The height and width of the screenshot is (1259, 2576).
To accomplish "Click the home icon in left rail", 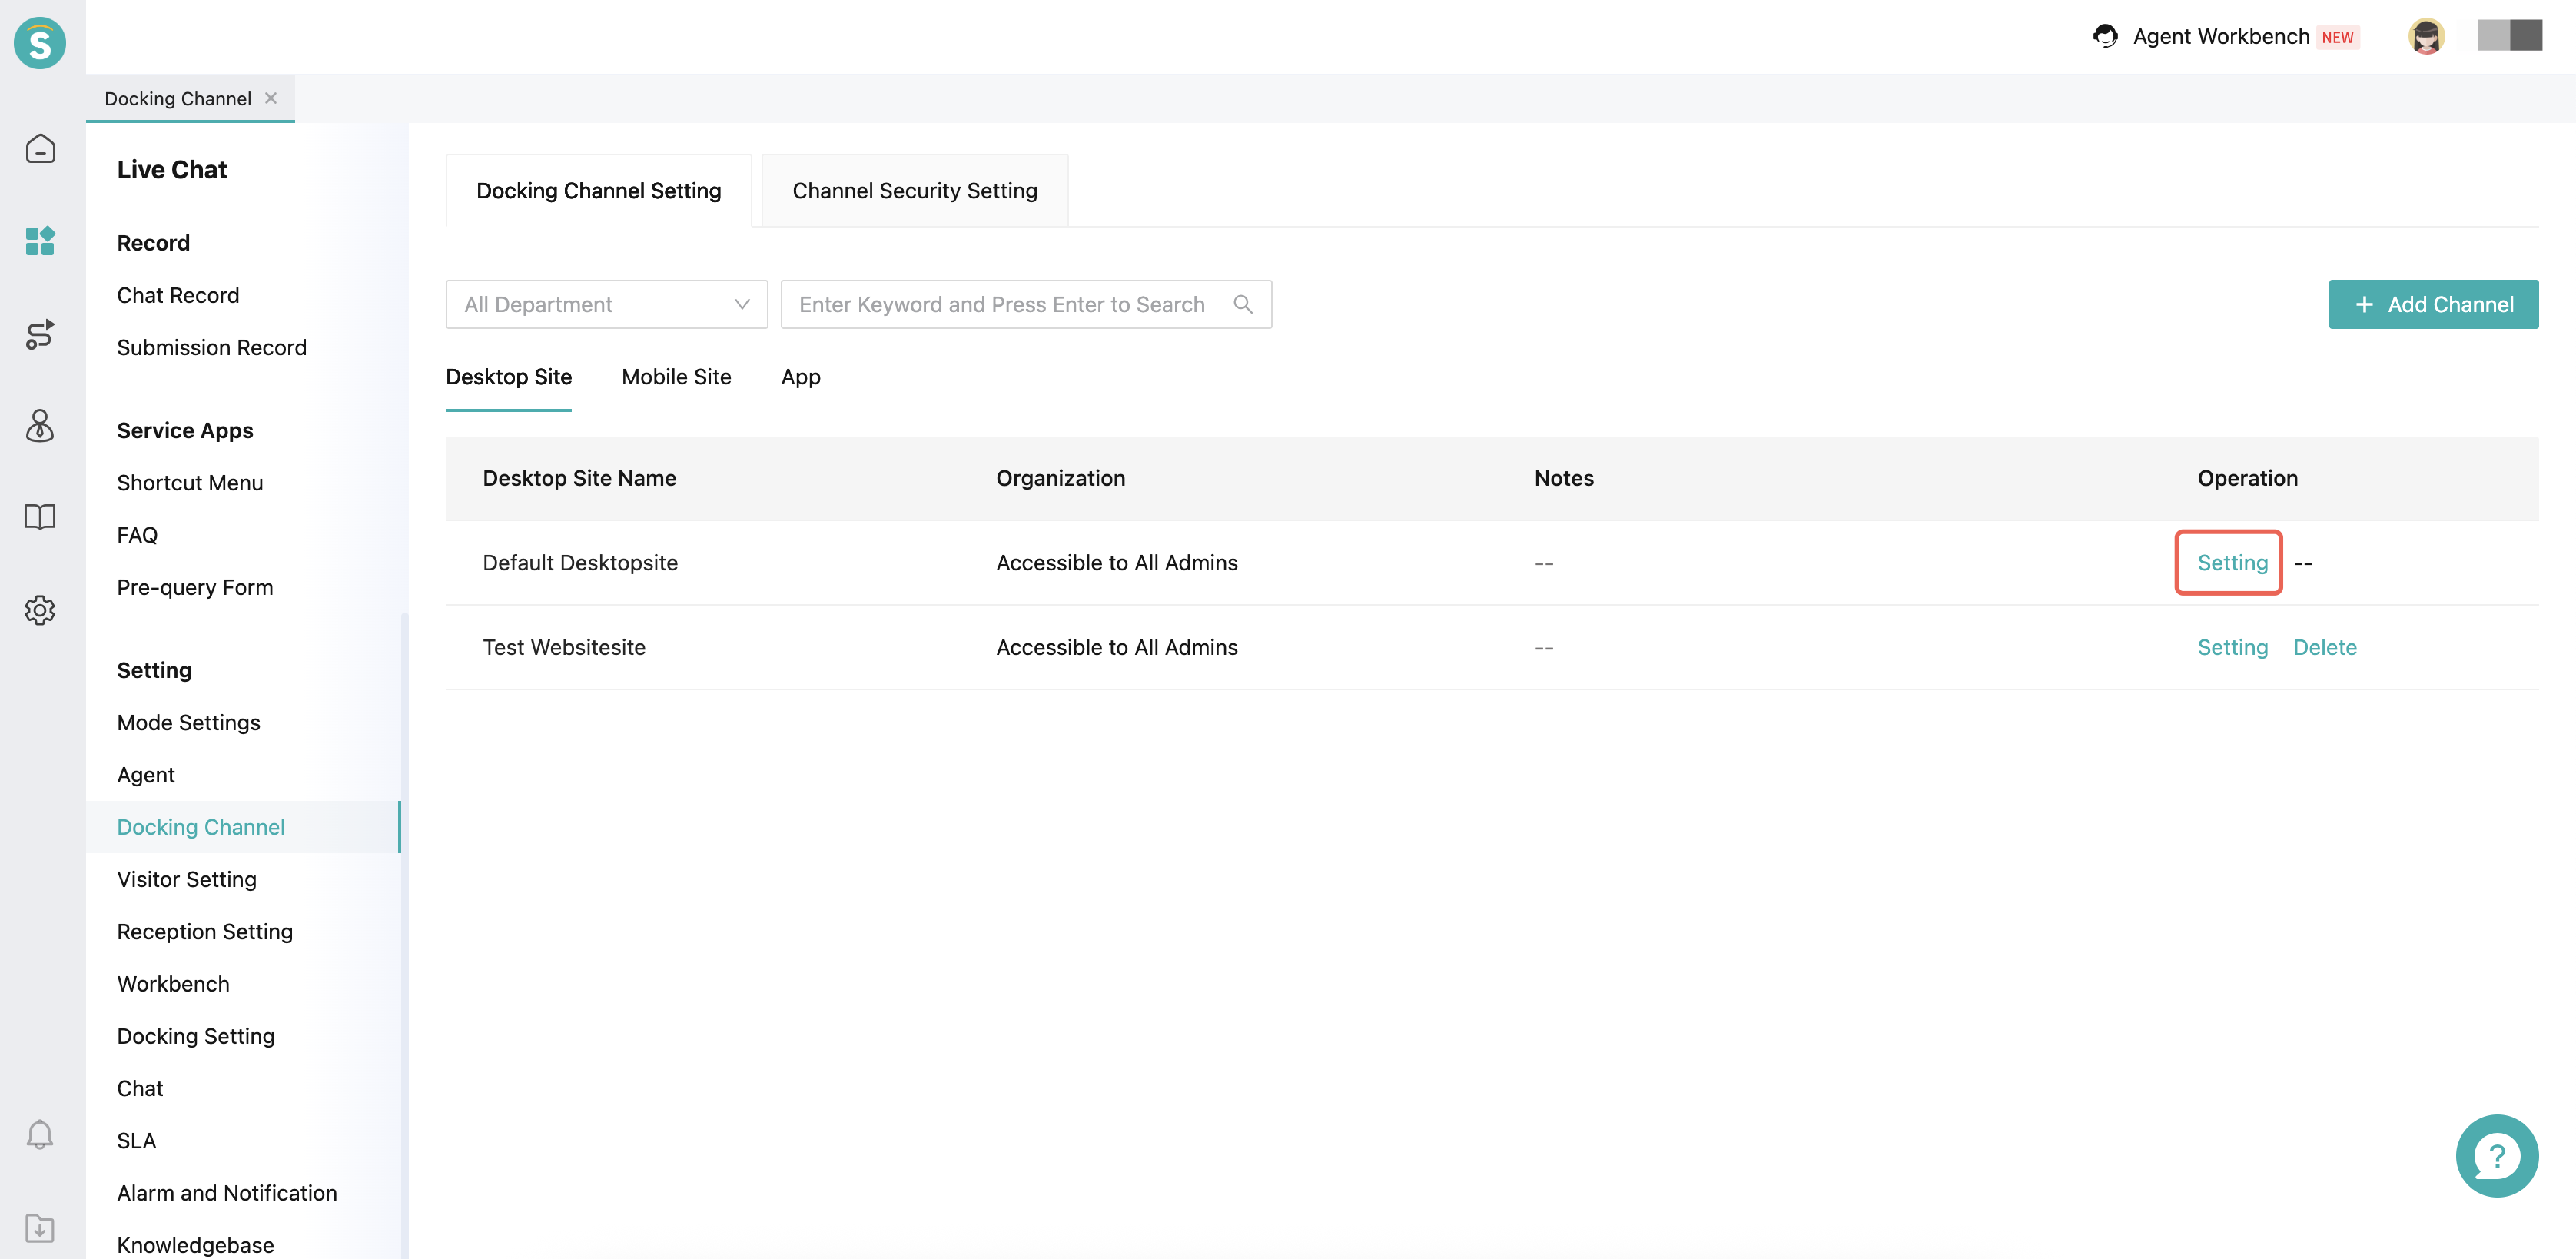I will pos(40,149).
